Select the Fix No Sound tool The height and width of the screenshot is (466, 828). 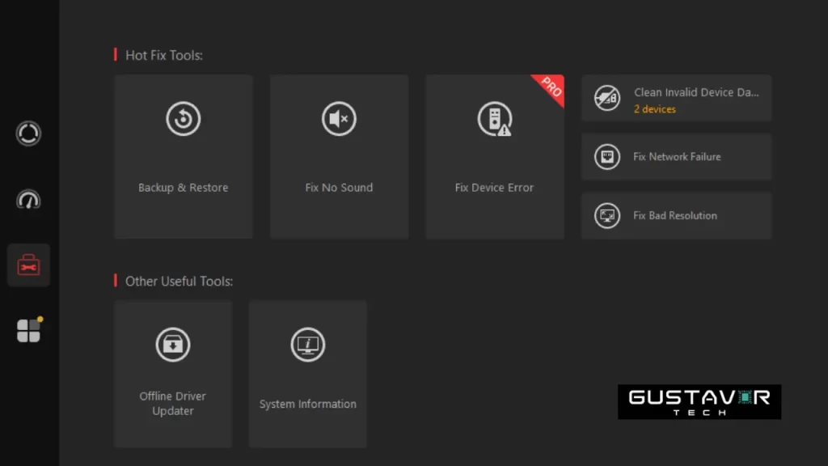click(339, 154)
